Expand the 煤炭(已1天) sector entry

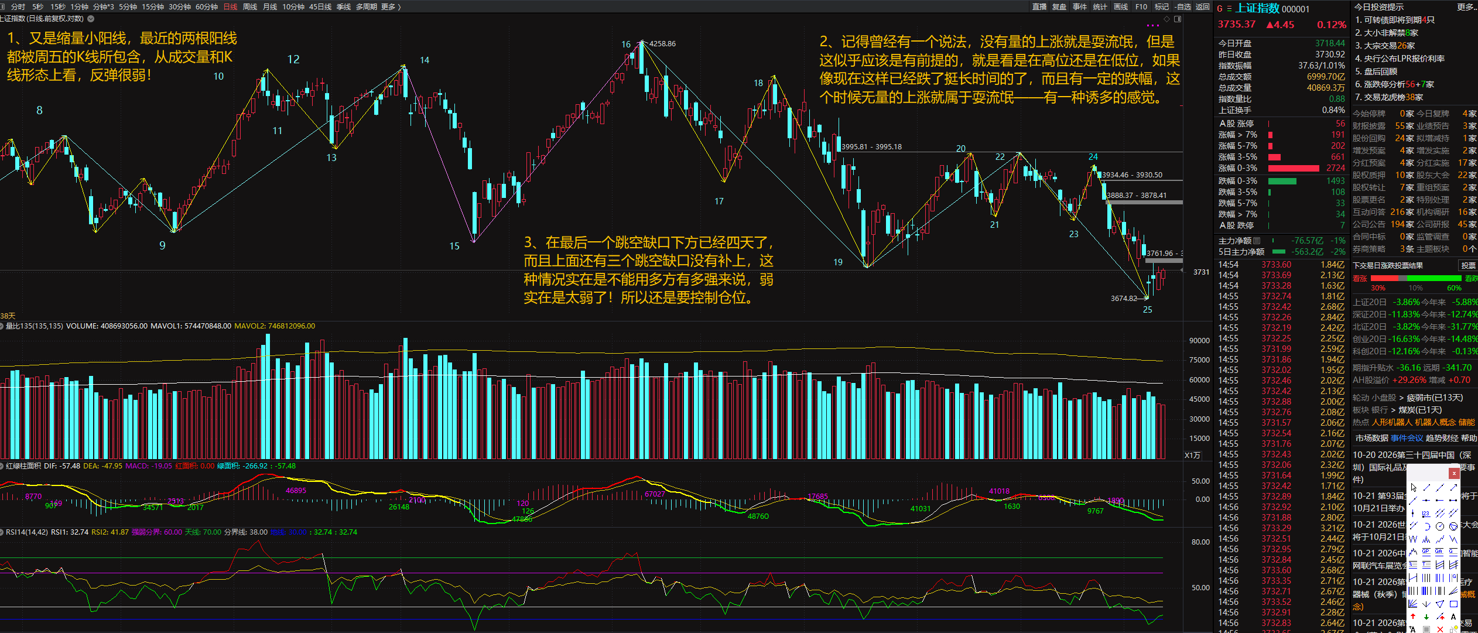point(1420,410)
